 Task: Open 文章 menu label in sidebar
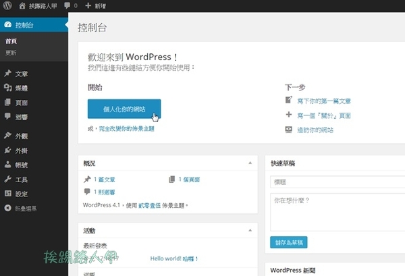(x=22, y=74)
